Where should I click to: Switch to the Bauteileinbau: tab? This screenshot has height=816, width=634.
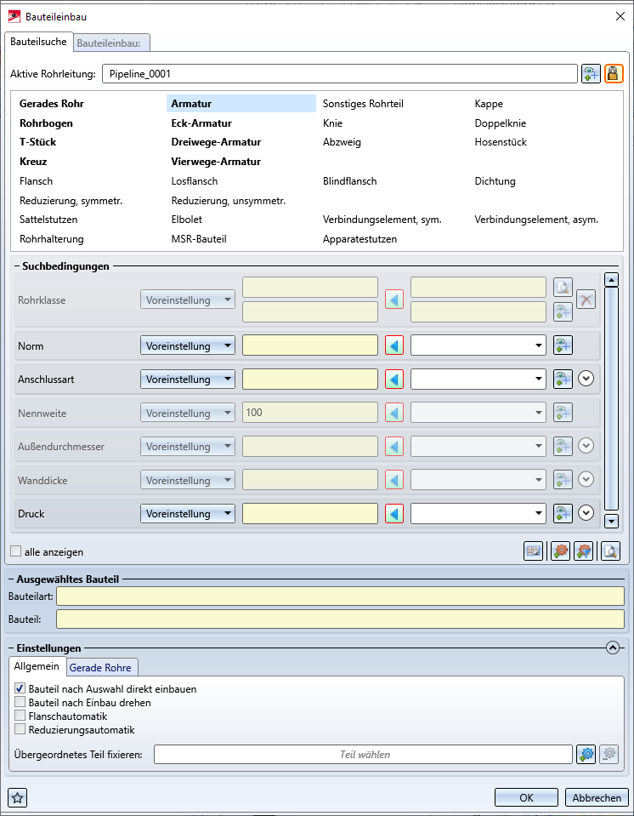tap(111, 43)
